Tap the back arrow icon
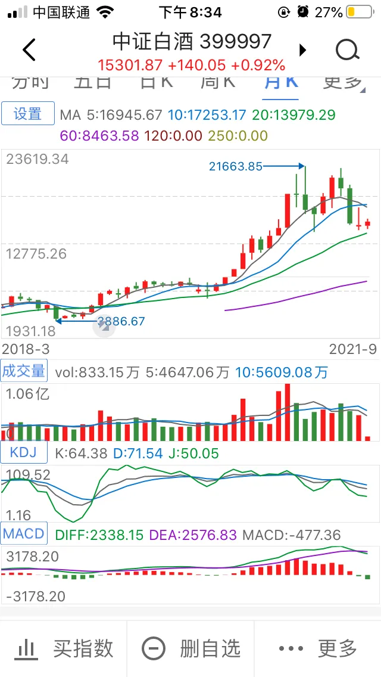381x677 pixels. (29, 49)
